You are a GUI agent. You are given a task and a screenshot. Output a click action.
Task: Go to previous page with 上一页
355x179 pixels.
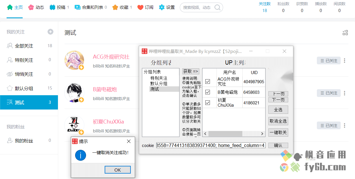coord(278,94)
